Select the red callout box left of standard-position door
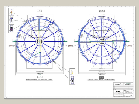139x104 pixels. (11, 46)
